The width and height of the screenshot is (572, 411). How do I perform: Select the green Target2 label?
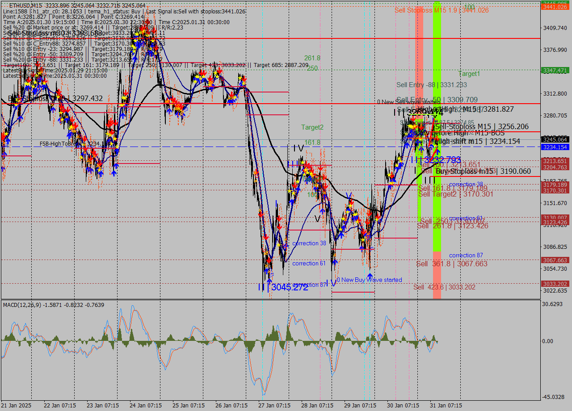pos(312,127)
